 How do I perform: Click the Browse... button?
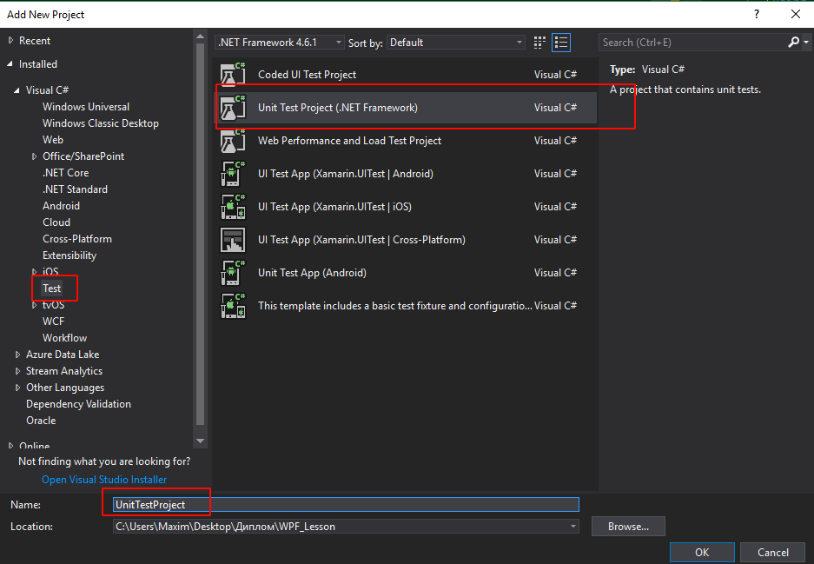point(628,527)
